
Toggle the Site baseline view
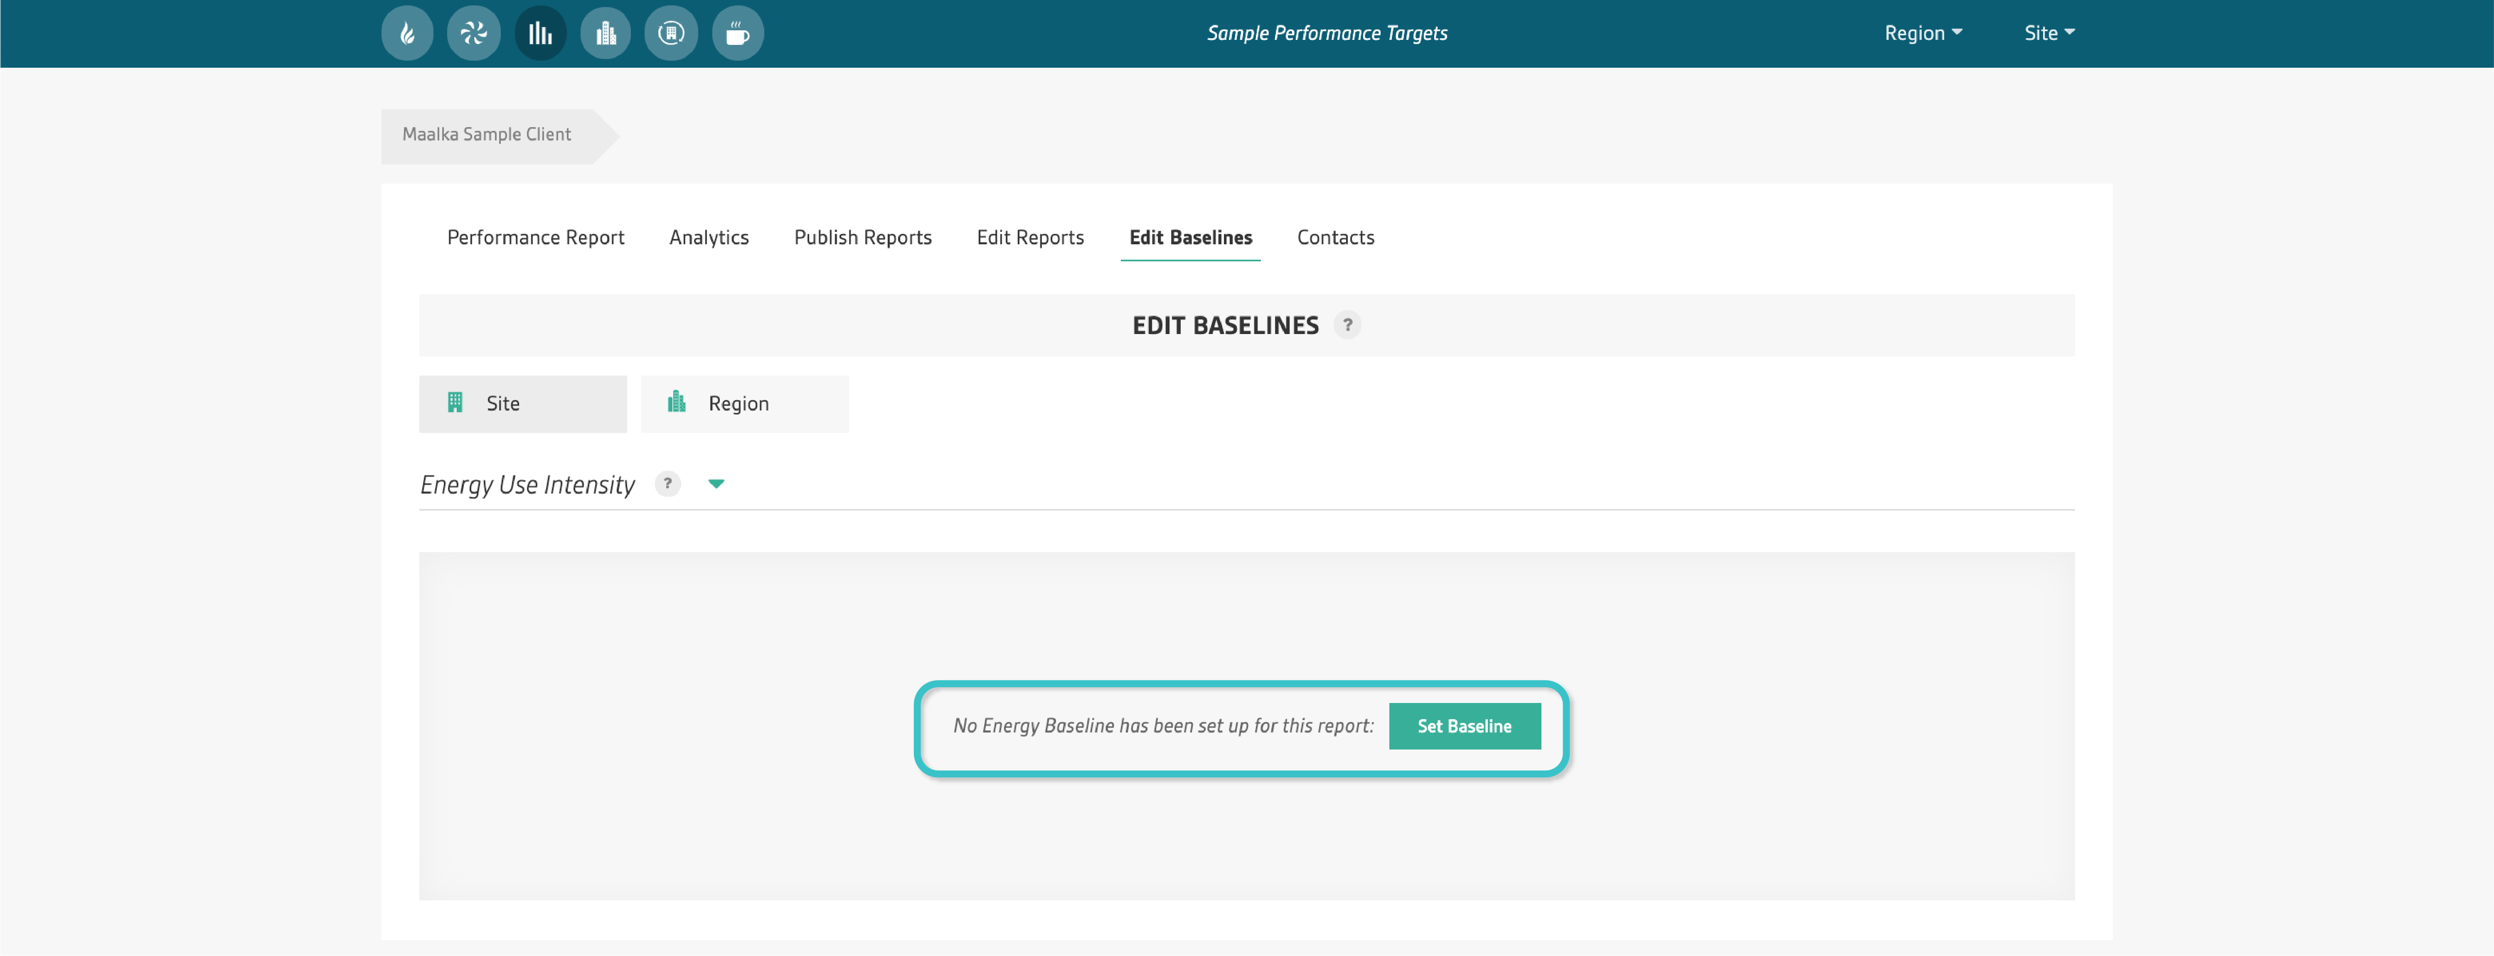click(522, 403)
